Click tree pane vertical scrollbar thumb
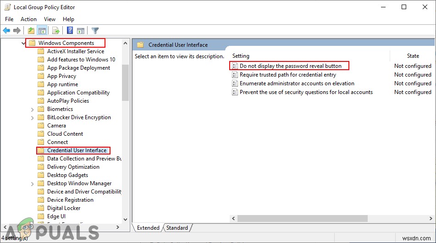This screenshot has width=436, height=243. coord(126,83)
